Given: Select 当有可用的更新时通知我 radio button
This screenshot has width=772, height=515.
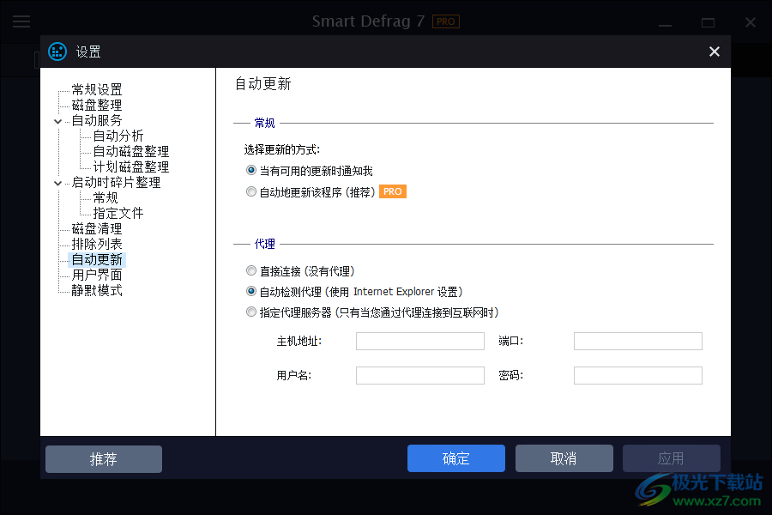Looking at the screenshot, I should [251, 171].
